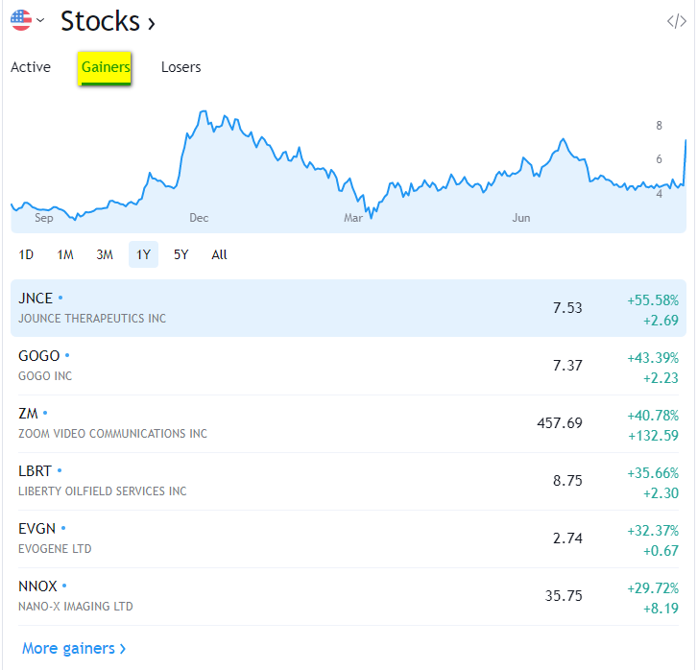Open the US flag country selector
Image resolution: width=698 pixels, height=670 pixels.
pos(27,20)
